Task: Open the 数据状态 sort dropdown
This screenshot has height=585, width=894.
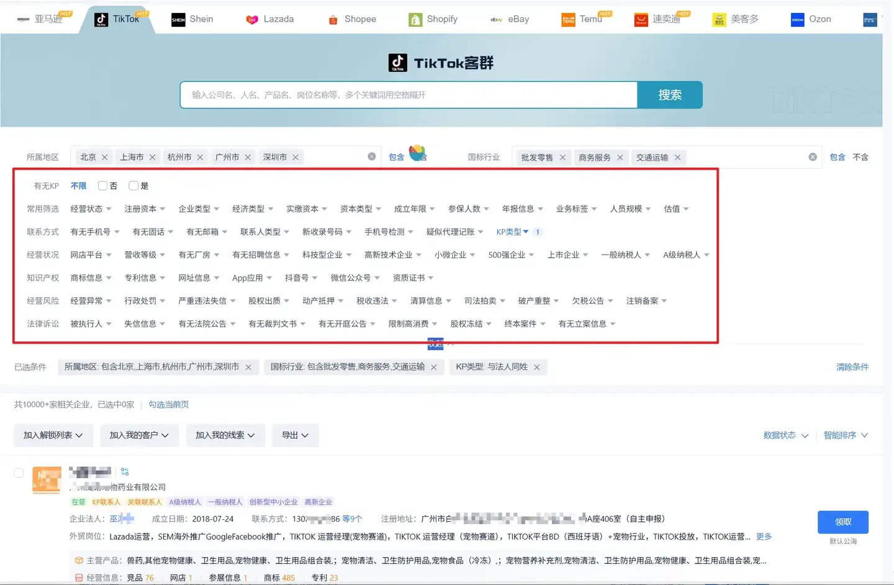Action: [x=786, y=435]
